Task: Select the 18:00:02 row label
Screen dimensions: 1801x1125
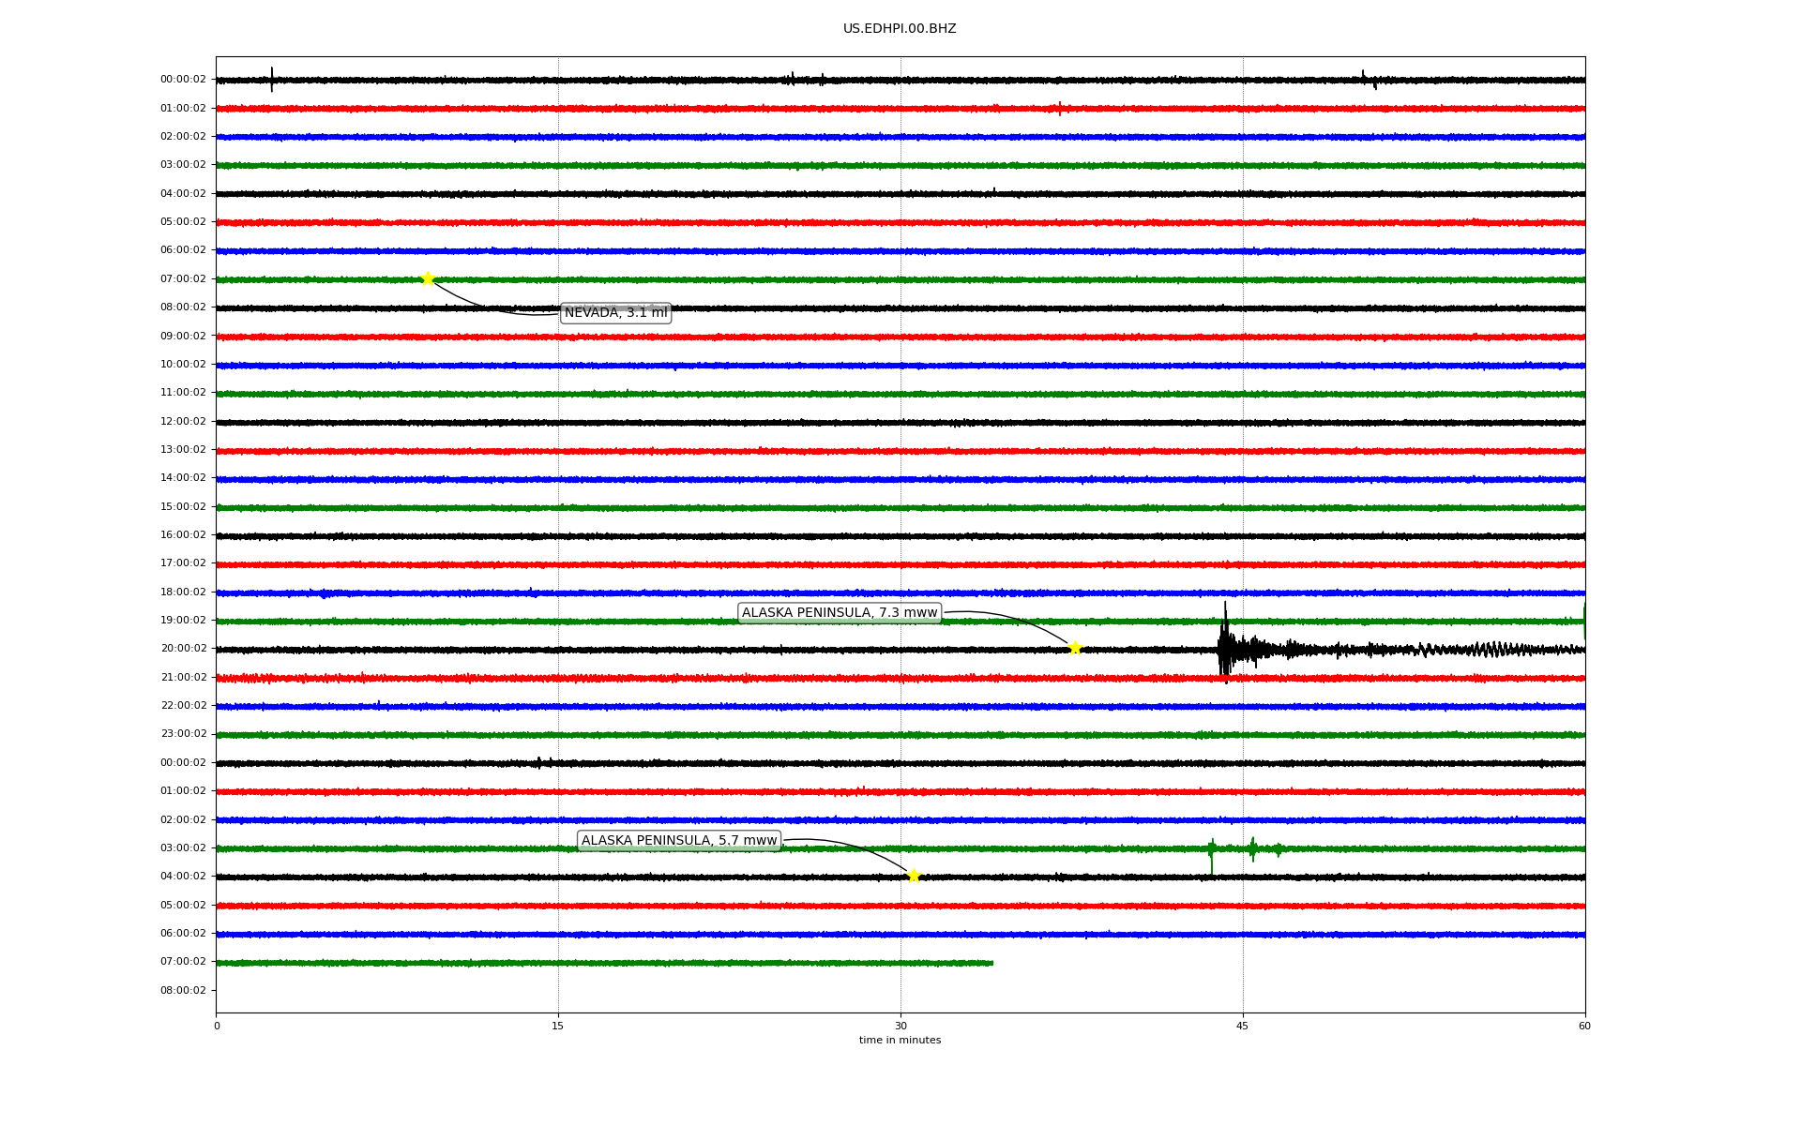Action: click(x=183, y=592)
